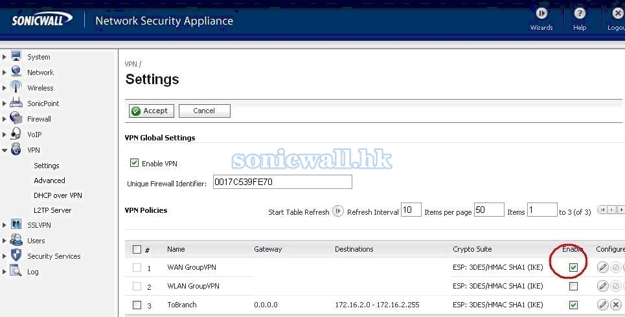Select row checkbox for WLAN GroupVPN
Viewport: 625px width, 317px height.
click(x=137, y=286)
